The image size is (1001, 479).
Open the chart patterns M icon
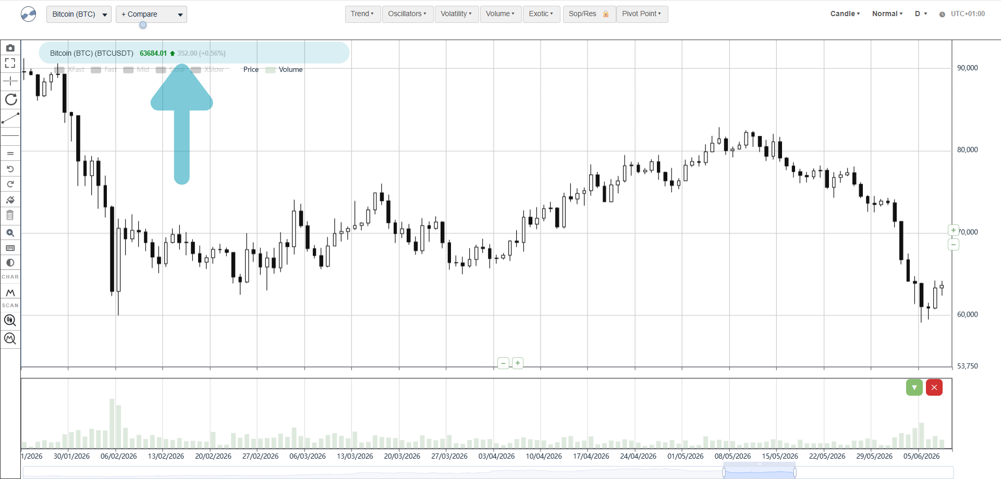[10, 293]
